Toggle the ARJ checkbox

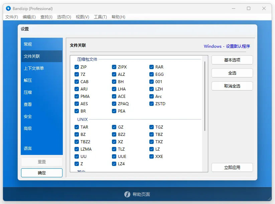77,89
